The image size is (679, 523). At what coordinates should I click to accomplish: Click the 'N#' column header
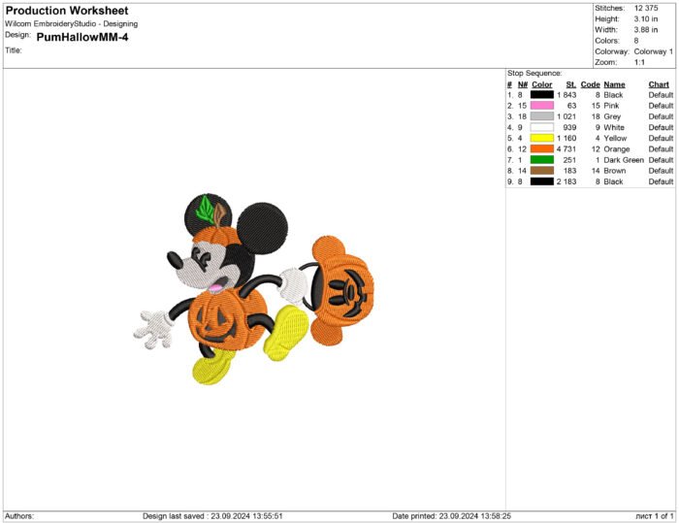click(x=523, y=84)
